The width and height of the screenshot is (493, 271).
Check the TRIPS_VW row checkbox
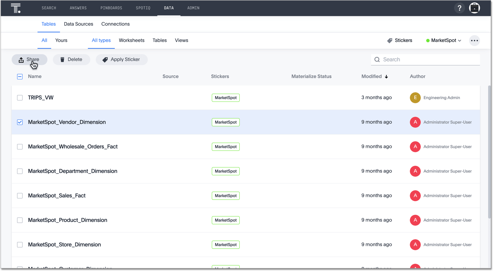click(x=20, y=98)
